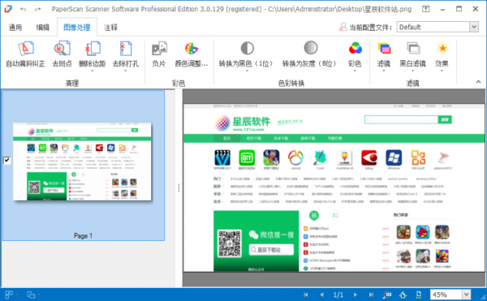Click the 1/1 page indicator
This screenshot has width=487, height=301.
click(338, 295)
